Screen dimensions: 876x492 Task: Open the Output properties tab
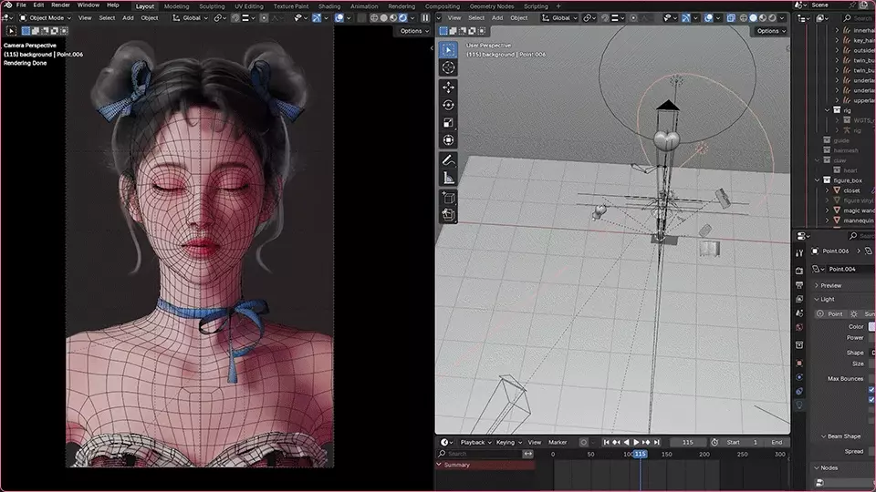[x=799, y=285]
